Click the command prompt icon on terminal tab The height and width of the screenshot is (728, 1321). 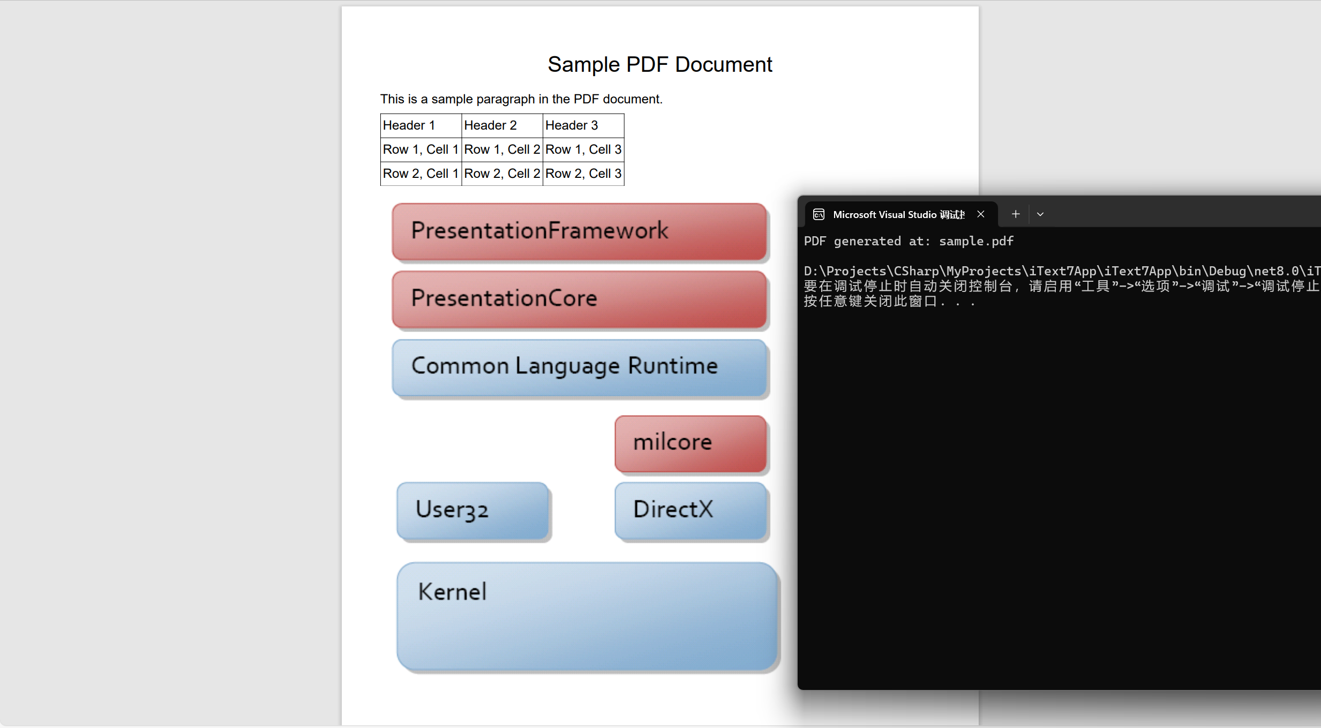pyautogui.click(x=819, y=214)
